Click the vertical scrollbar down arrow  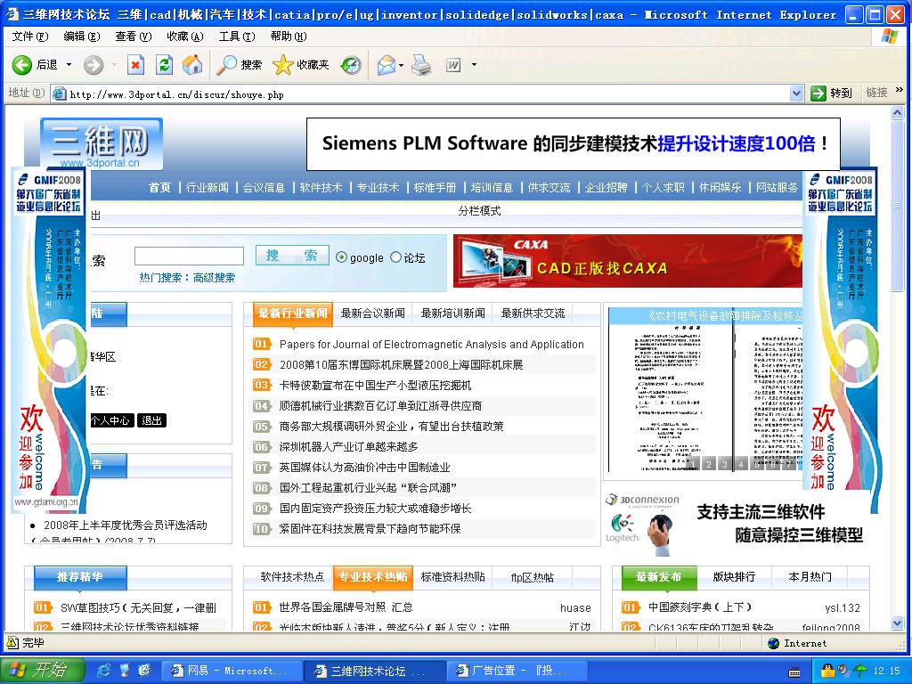pos(897,623)
